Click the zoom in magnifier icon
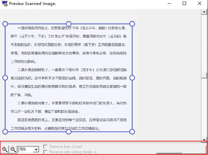The height and width of the screenshot is (155, 208). [x=5, y=149]
